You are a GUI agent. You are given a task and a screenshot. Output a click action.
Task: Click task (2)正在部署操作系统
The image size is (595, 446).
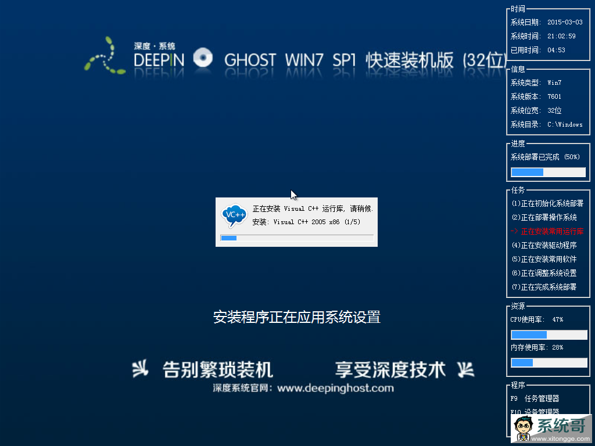544,217
